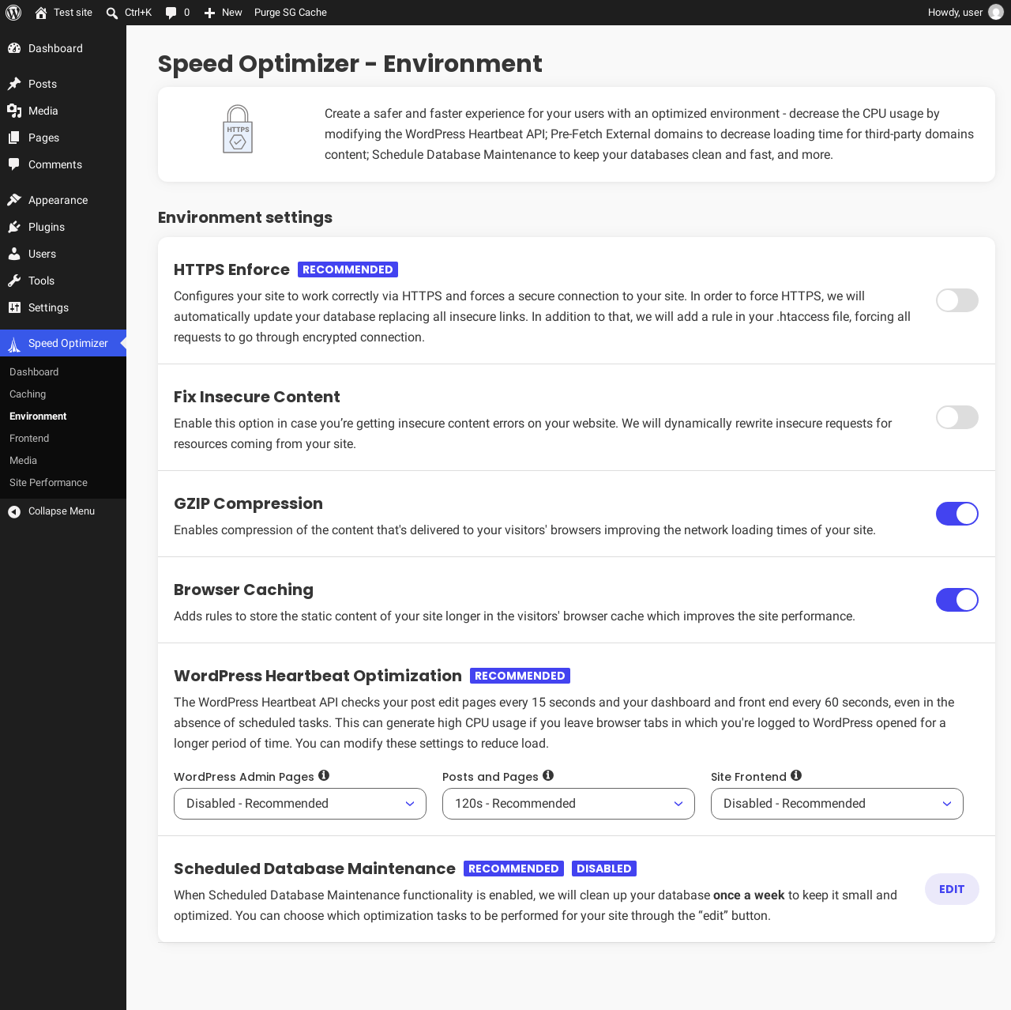The height and width of the screenshot is (1010, 1011).
Task: Click the user avatar icon
Action: point(996,13)
